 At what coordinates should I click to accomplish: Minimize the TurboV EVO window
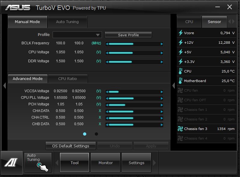217,7
